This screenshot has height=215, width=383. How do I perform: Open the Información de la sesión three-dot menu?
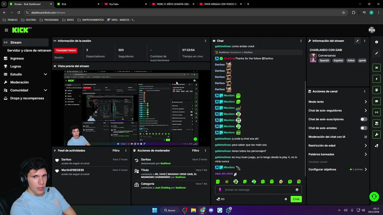click(205, 41)
